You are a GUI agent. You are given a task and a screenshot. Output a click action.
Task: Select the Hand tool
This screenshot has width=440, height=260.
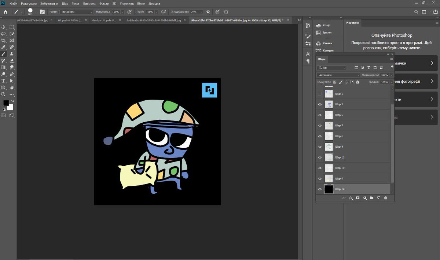pos(12,88)
